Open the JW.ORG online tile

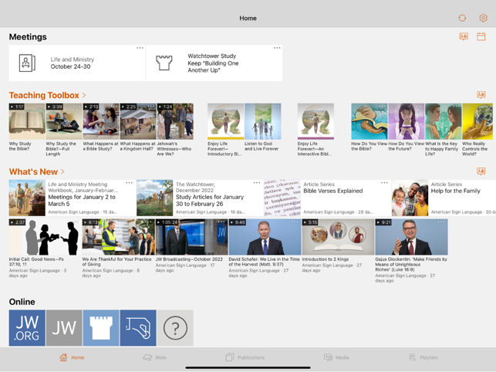27,328
